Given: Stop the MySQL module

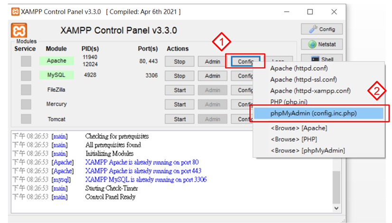Looking at the screenshot, I should pyautogui.click(x=179, y=76).
